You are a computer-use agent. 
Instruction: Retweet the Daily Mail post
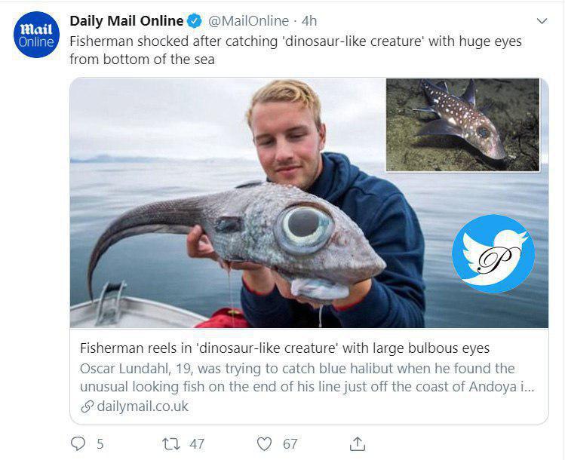(x=171, y=444)
